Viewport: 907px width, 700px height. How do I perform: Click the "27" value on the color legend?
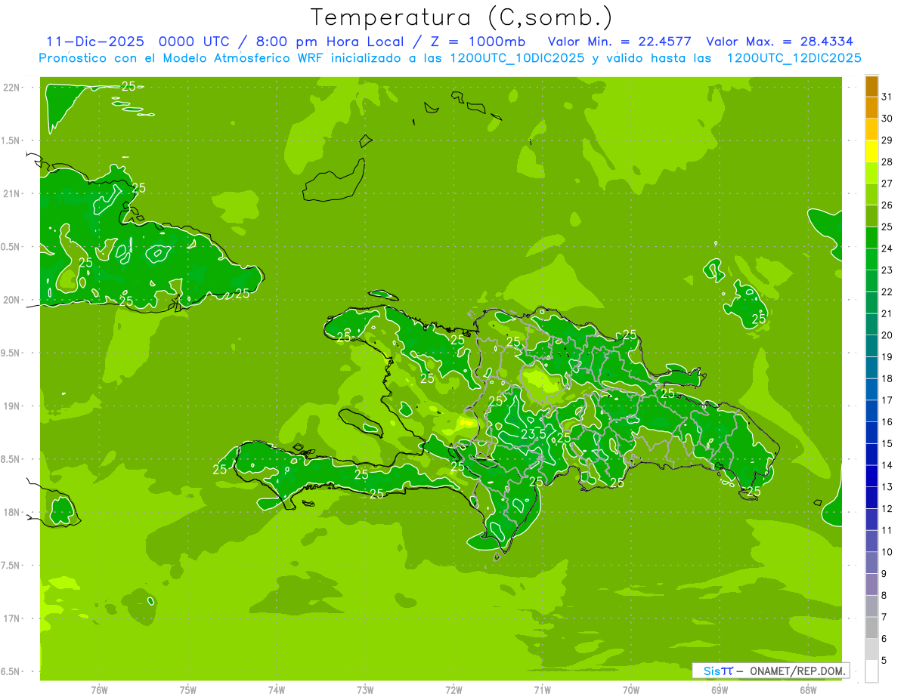click(x=887, y=183)
